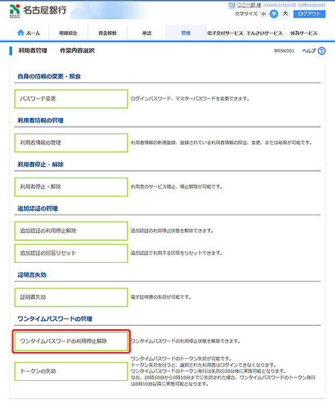Open the 資金移動 menu tab
335x411 pixels.
tap(107, 33)
